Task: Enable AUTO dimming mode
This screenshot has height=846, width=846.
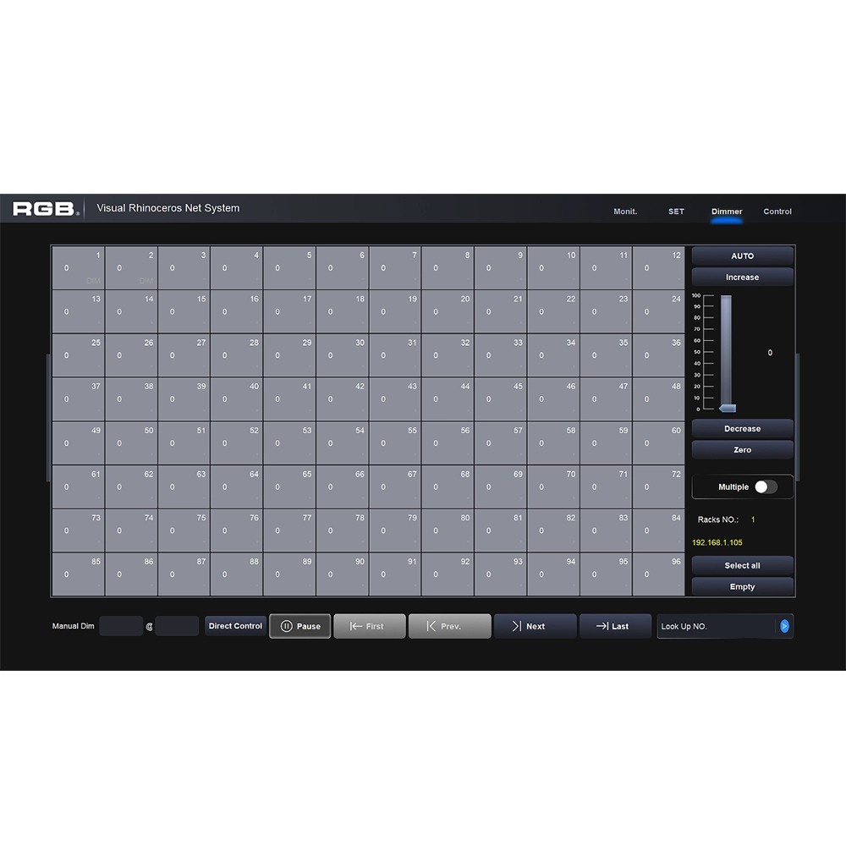Action: coord(742,255)
